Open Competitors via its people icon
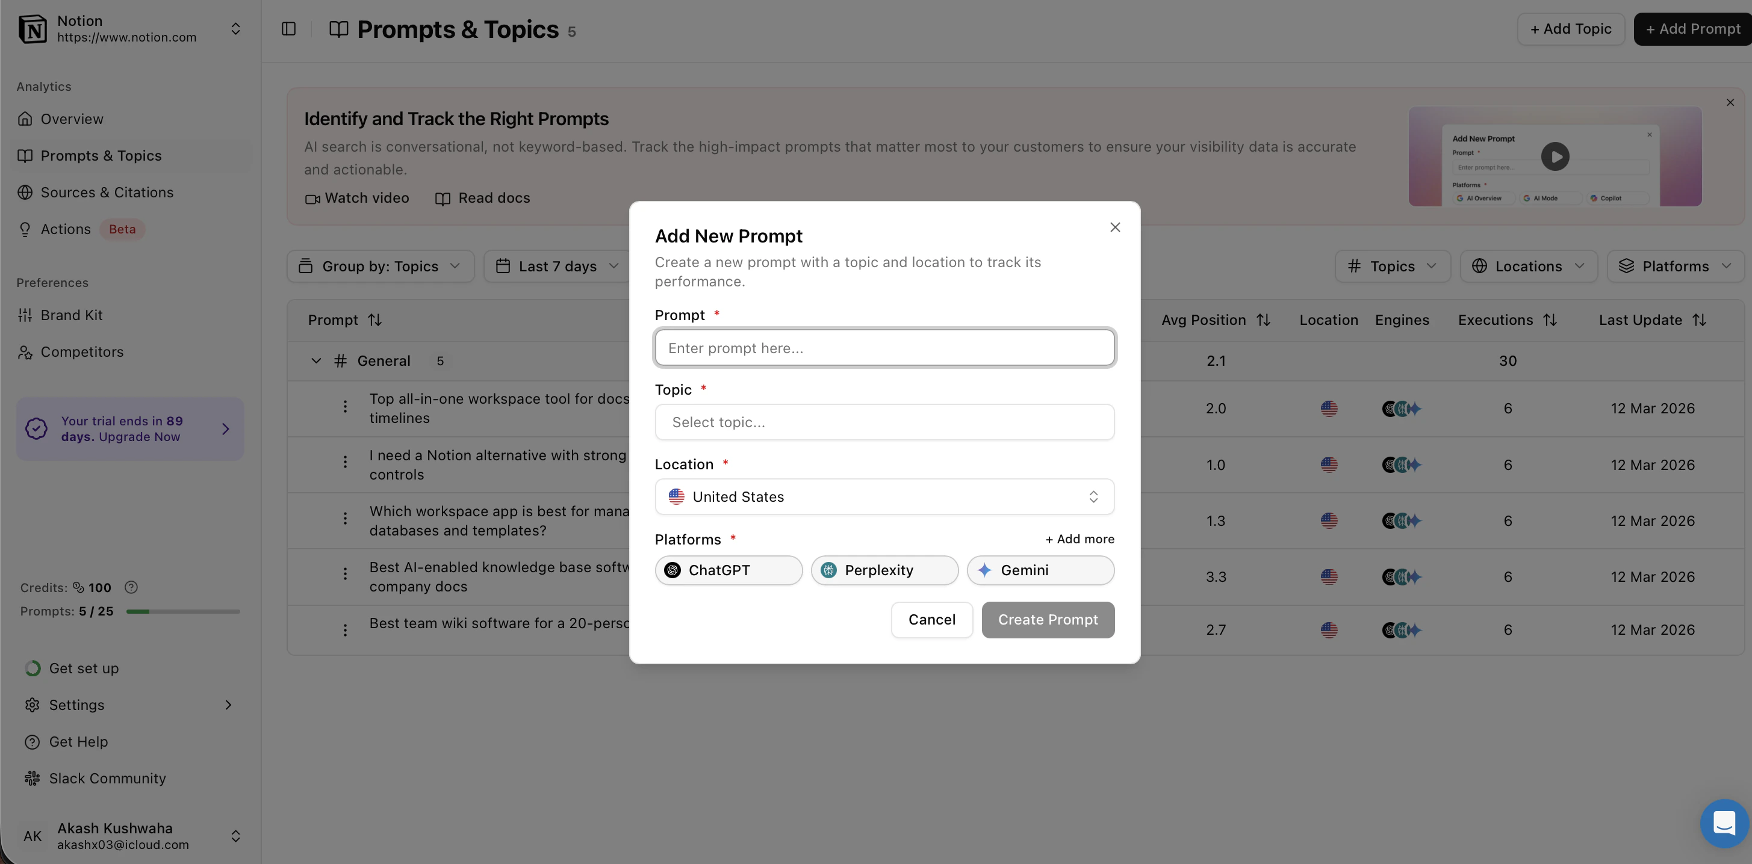1752x864 pixels. (25, 351)
